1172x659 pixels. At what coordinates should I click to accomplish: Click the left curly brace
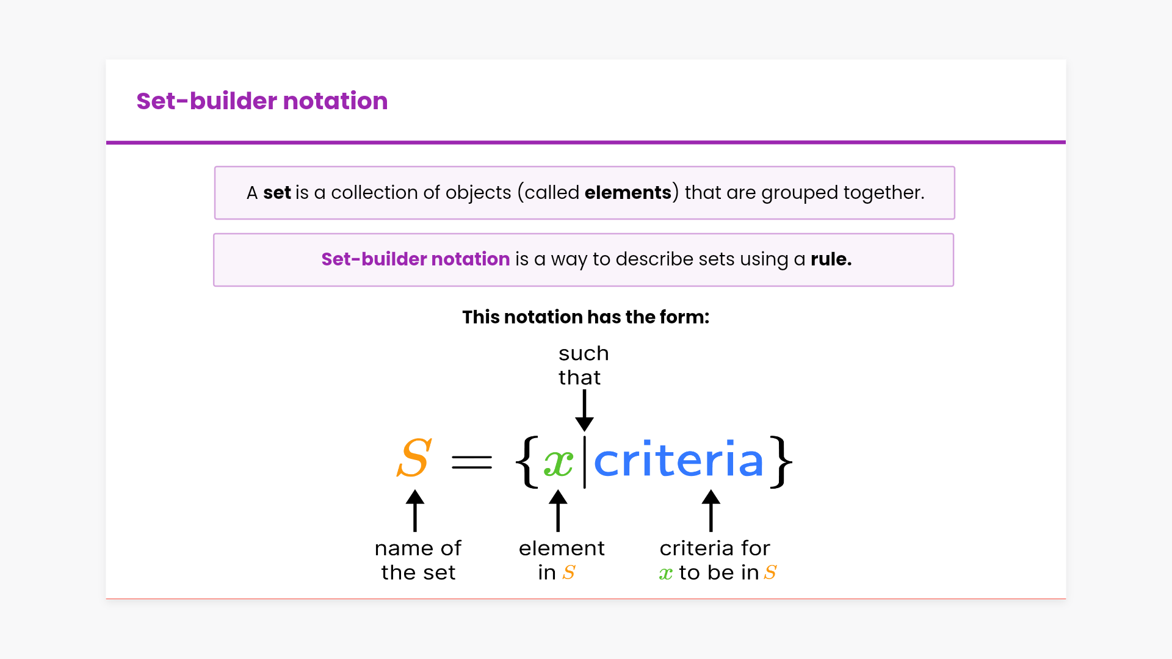tap(527, 461)
